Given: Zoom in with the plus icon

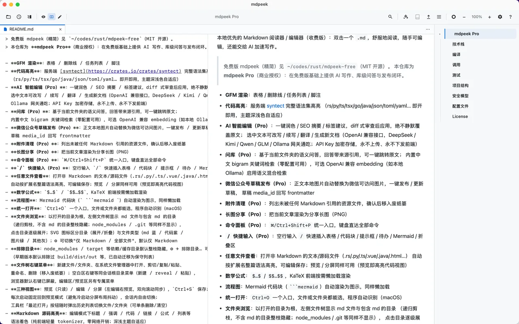Looking at the screenshot, I should (x=489, y=17).
